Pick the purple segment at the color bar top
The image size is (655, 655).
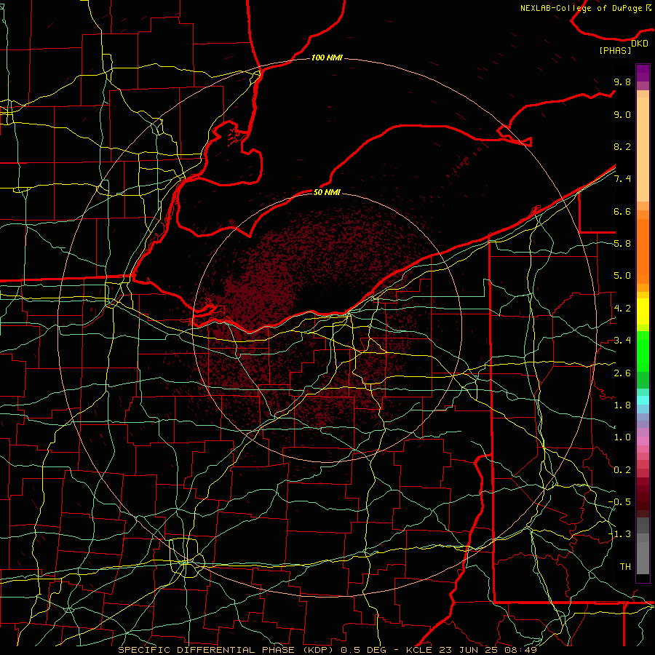643,73
